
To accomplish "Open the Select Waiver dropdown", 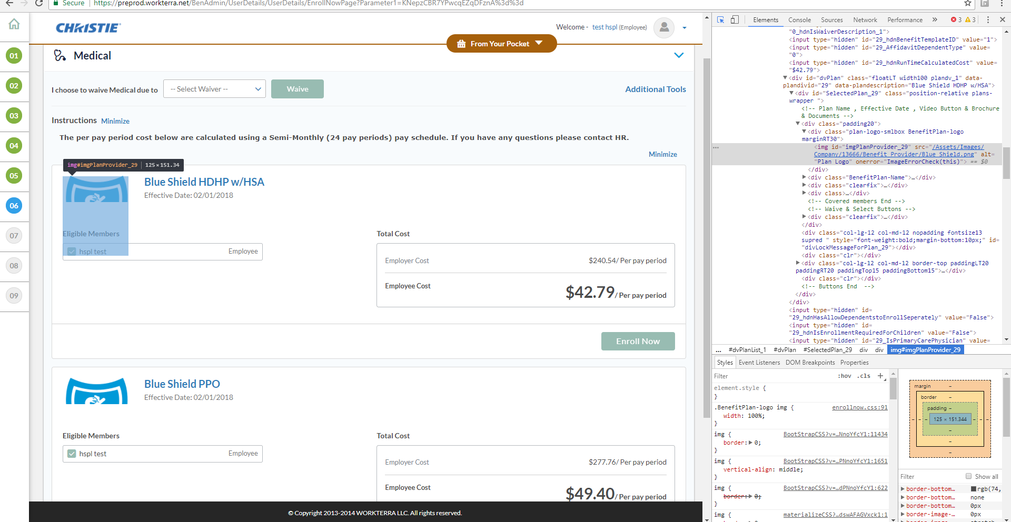I will click(x=214, y=89).
